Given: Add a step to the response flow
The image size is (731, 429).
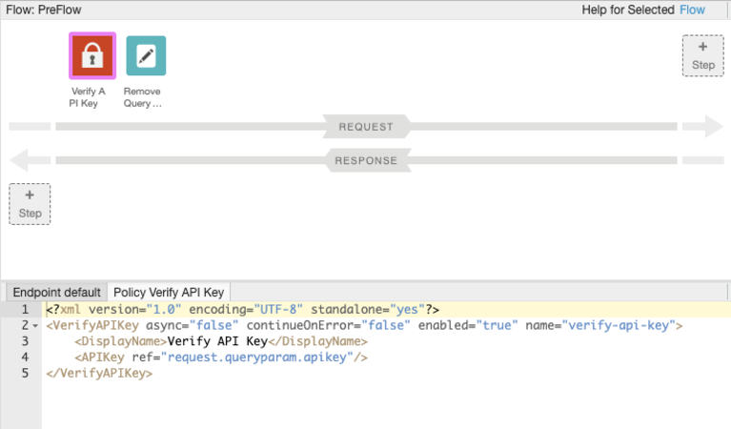Looking at the screenshot, I should click(x=30, y=204).
